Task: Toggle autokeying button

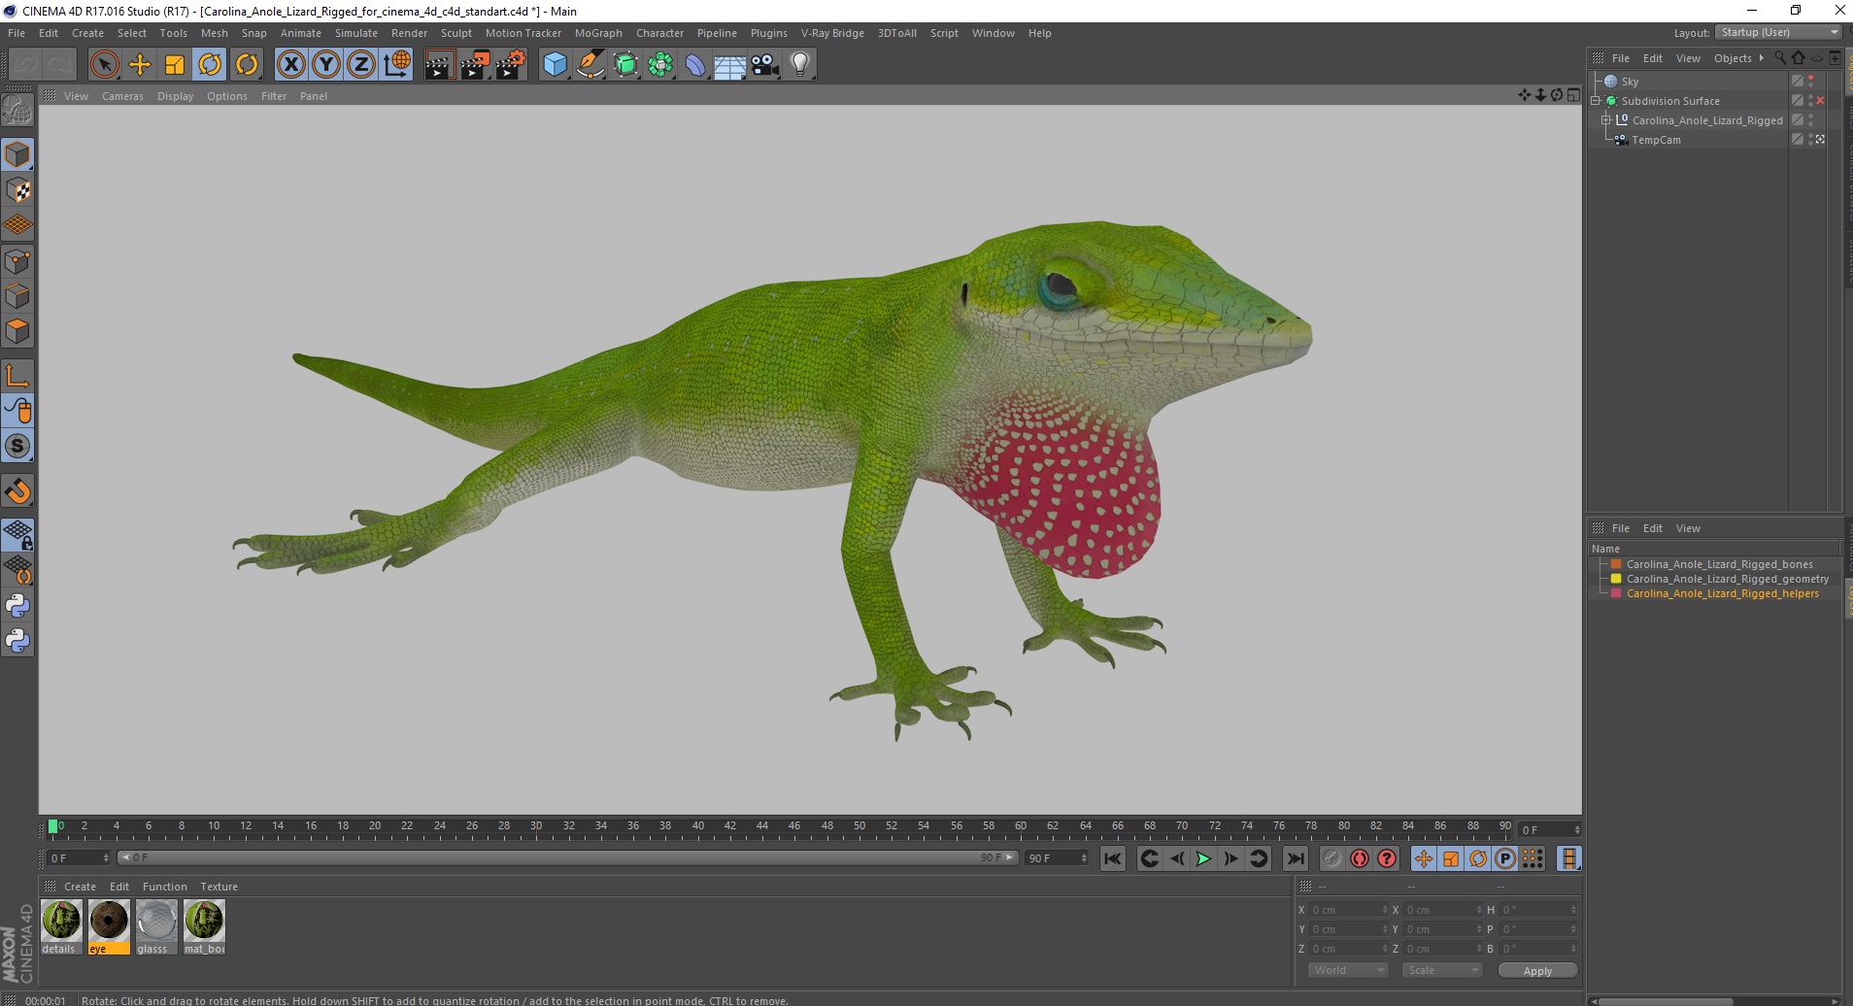Action: pos(1360,858)
